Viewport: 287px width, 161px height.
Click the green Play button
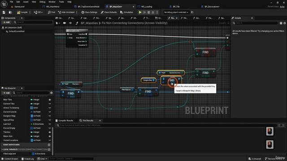point(140,12)
